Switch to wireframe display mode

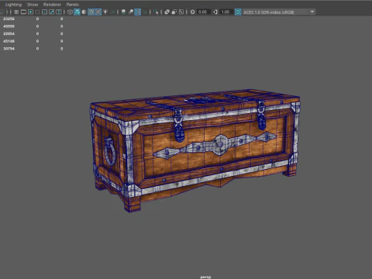pos(70,12)
